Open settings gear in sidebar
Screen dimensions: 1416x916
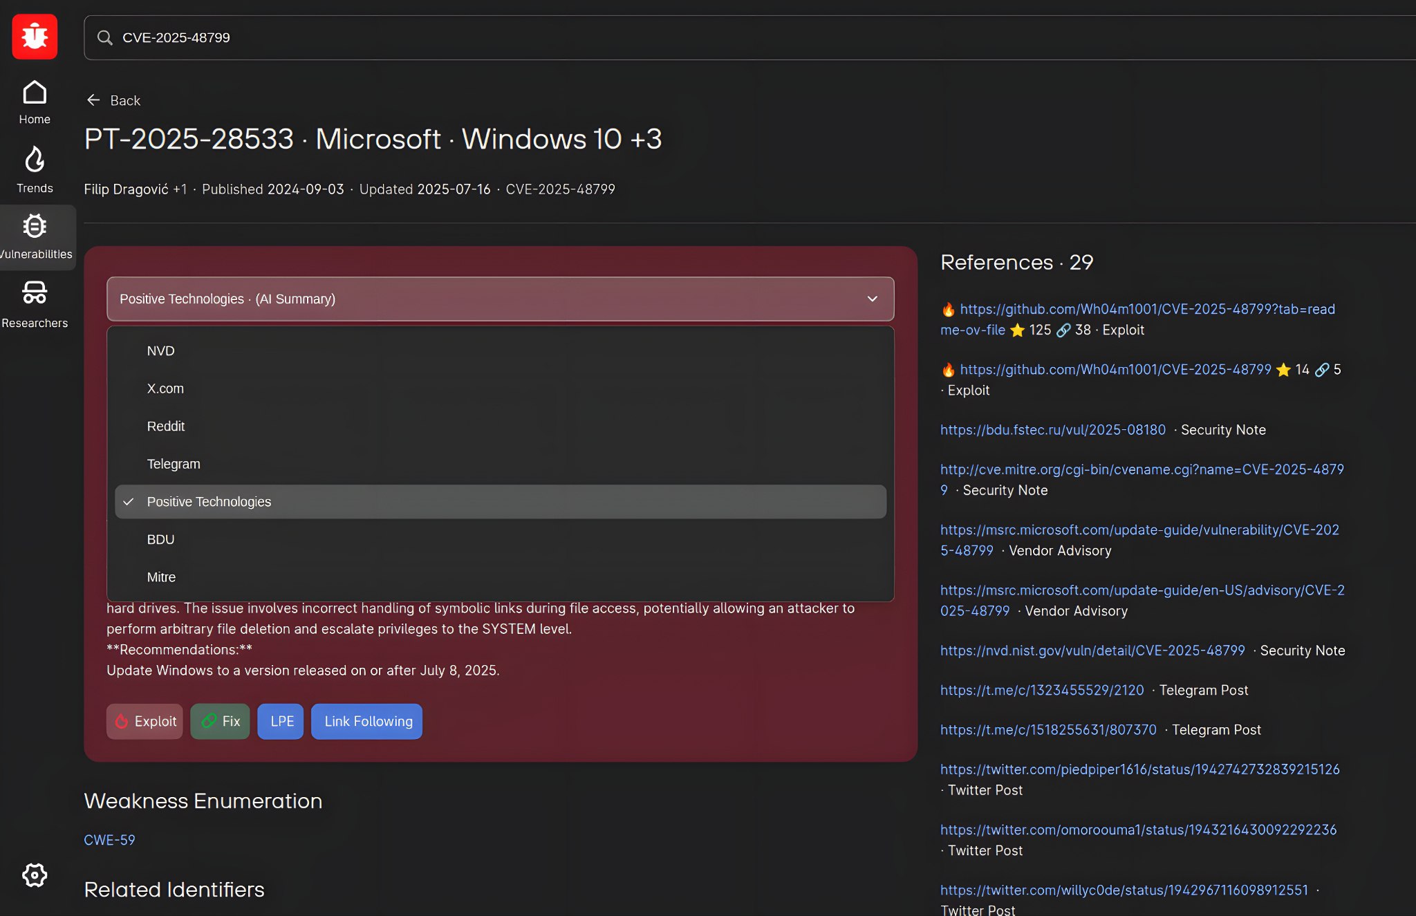(x=35, y=875)
